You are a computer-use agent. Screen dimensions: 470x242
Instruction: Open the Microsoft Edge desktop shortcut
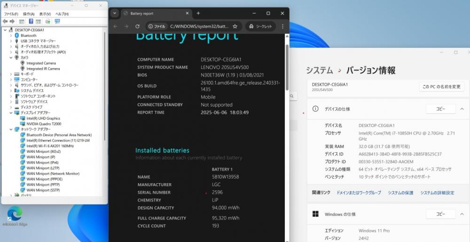15,216
